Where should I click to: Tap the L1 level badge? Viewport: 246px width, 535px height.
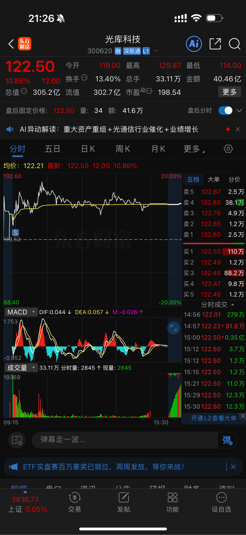[x=146, y=51]
